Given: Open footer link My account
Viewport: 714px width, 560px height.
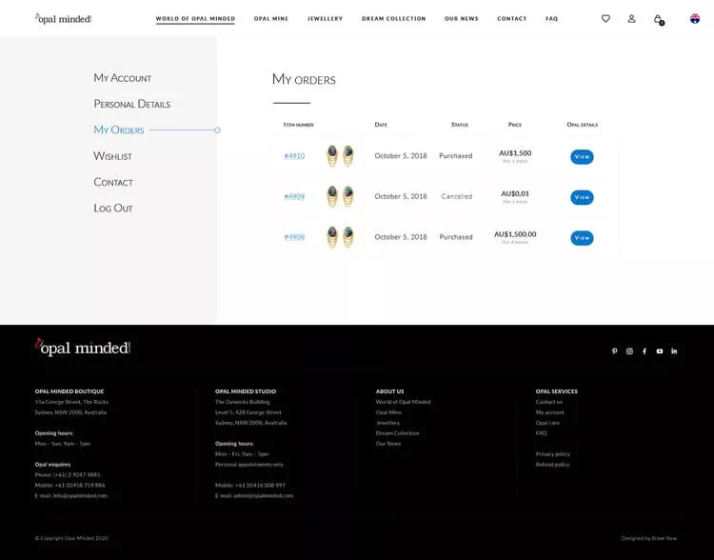Looking at the screenshot, I should pyautogui.click(x=549, y=412).
